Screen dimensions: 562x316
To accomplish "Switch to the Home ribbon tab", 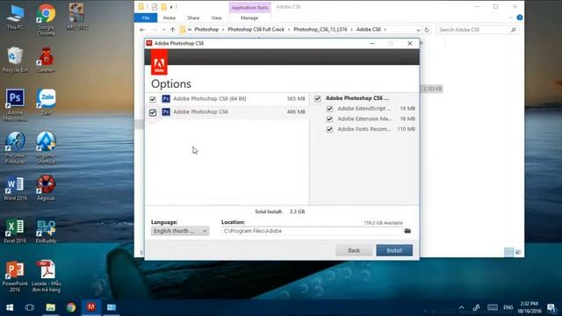I will pyautogui.click(x=169, y=18).
